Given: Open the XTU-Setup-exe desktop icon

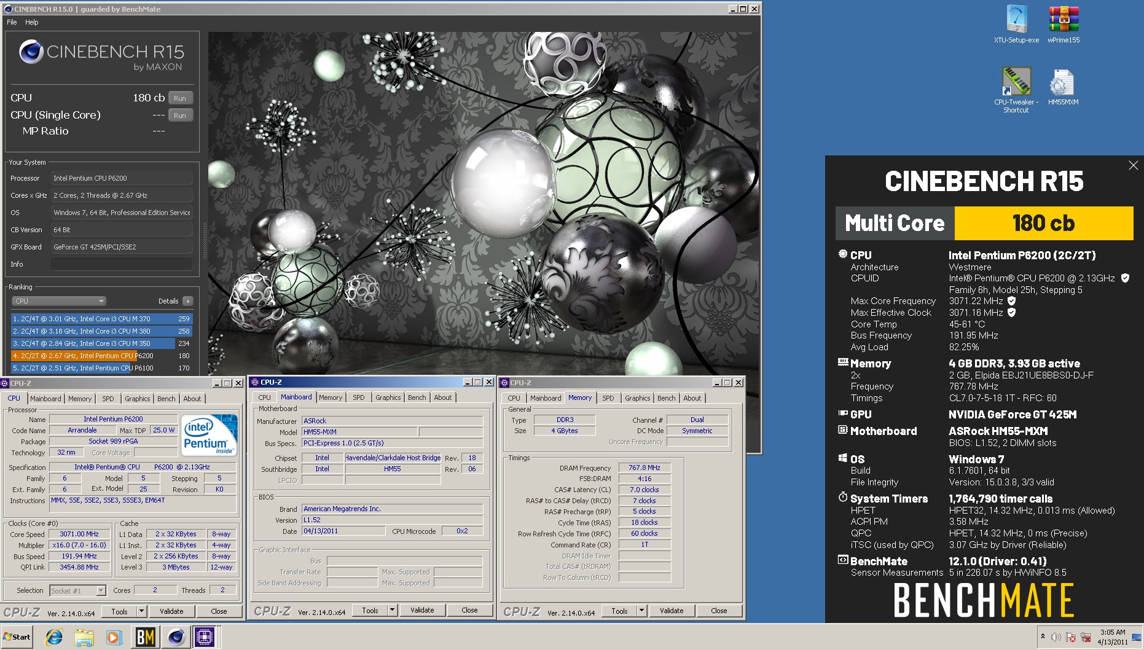Looking at the screenshot, I should (1016, 20).
